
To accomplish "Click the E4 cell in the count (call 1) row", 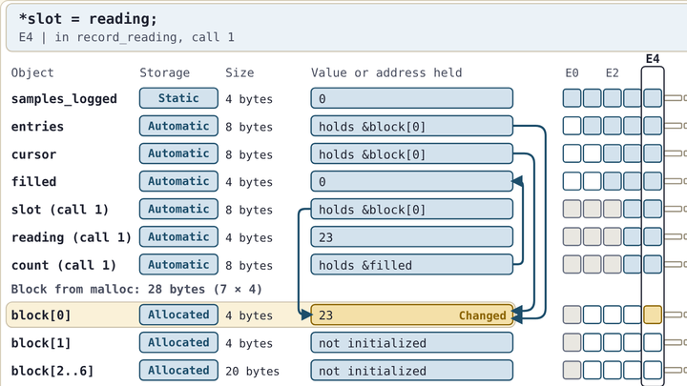I will 653,265.
